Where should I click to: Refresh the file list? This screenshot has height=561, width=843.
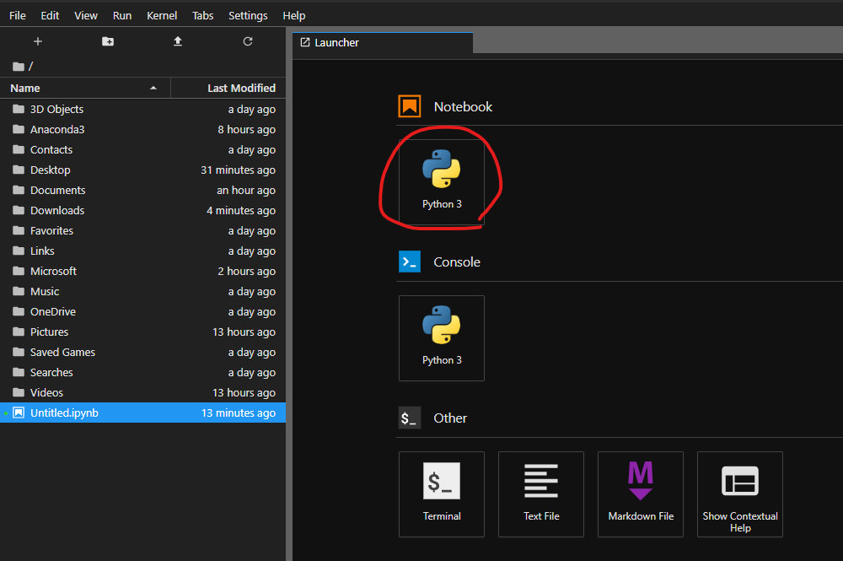pos(247,41)
